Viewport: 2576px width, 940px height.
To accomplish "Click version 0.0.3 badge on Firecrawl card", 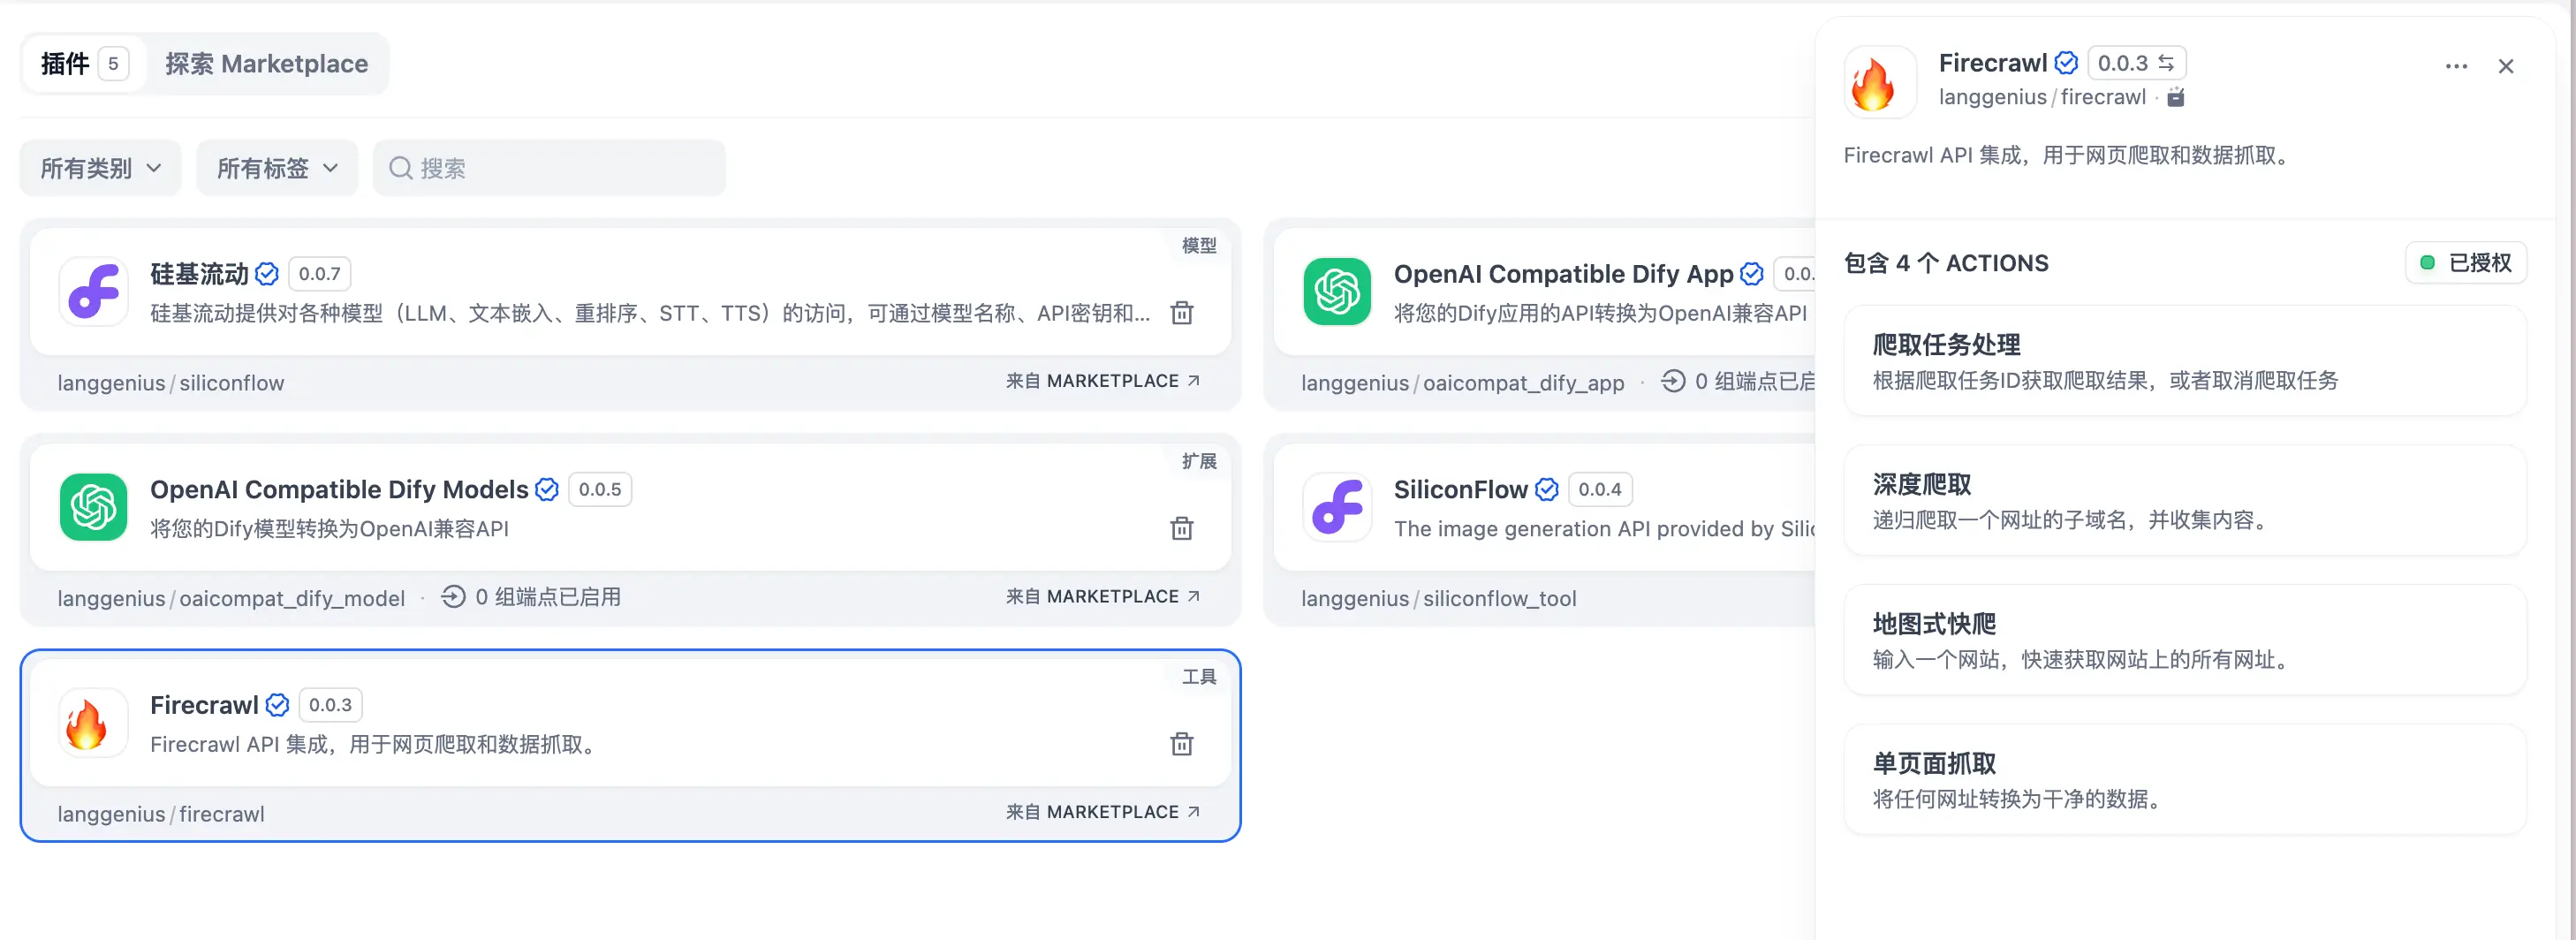I will point(330,705).
